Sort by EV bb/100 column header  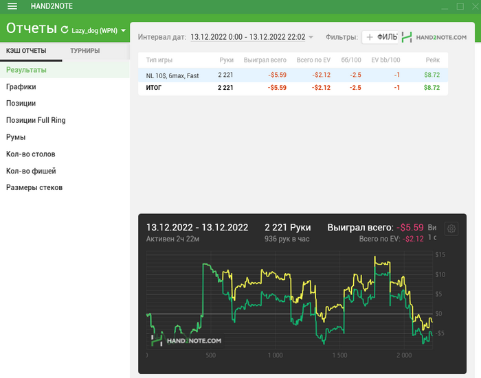tap(385, 60)
